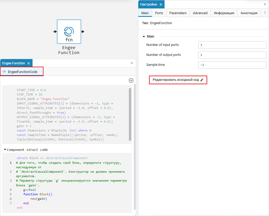Select the EngeeFunctionCode file tab
269x216 pixels.
coord(22,72)
